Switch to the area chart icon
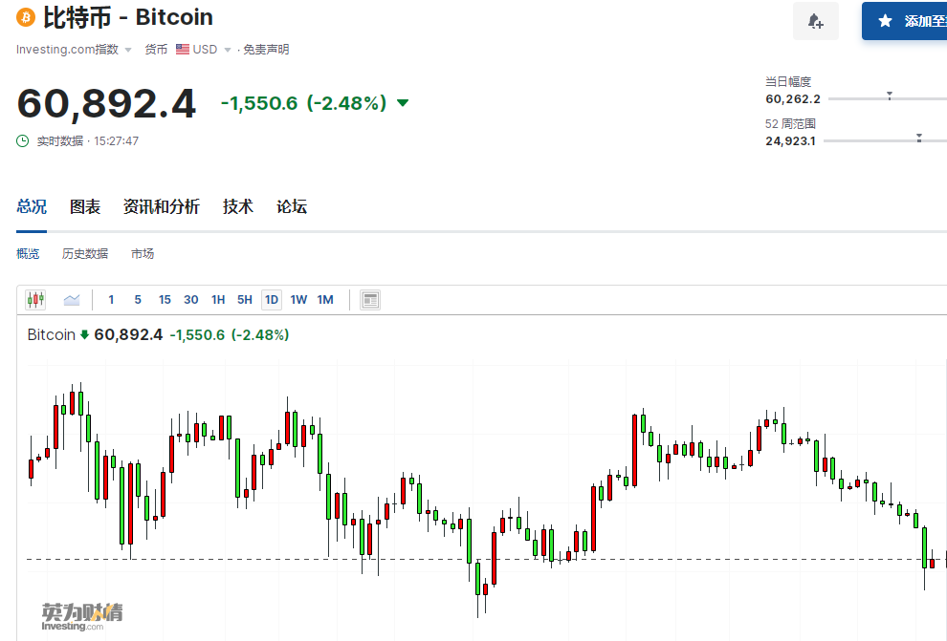947x641 pixels. click(x=72, y=300)
